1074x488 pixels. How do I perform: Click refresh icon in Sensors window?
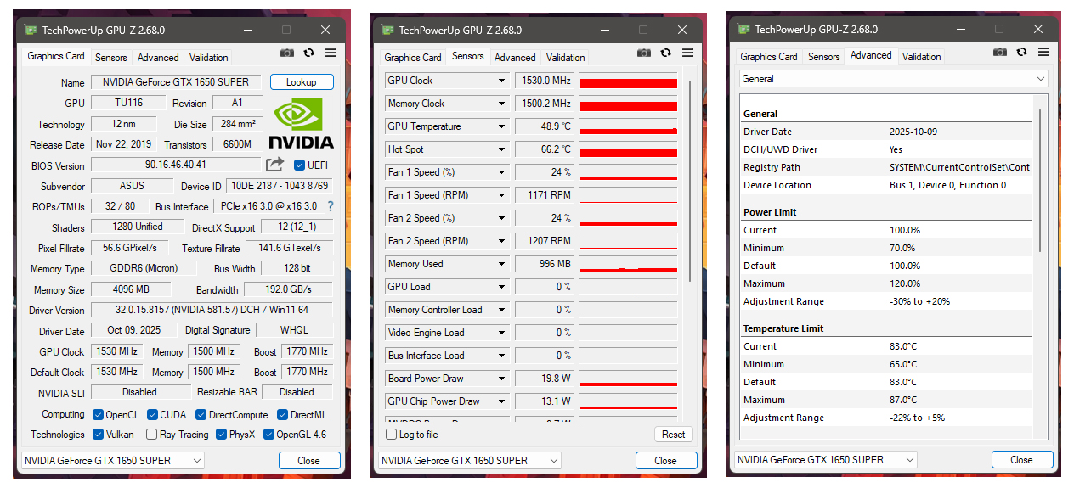[x=665, y=53]
